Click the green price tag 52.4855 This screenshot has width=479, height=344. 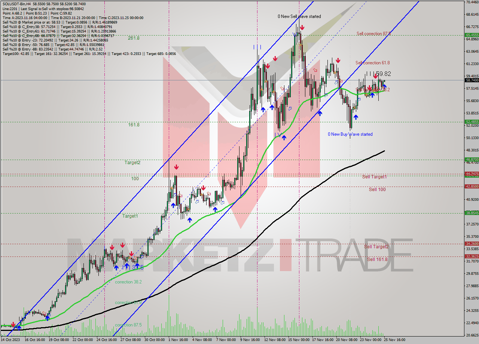pyautogui.click(x=472, y=122)
